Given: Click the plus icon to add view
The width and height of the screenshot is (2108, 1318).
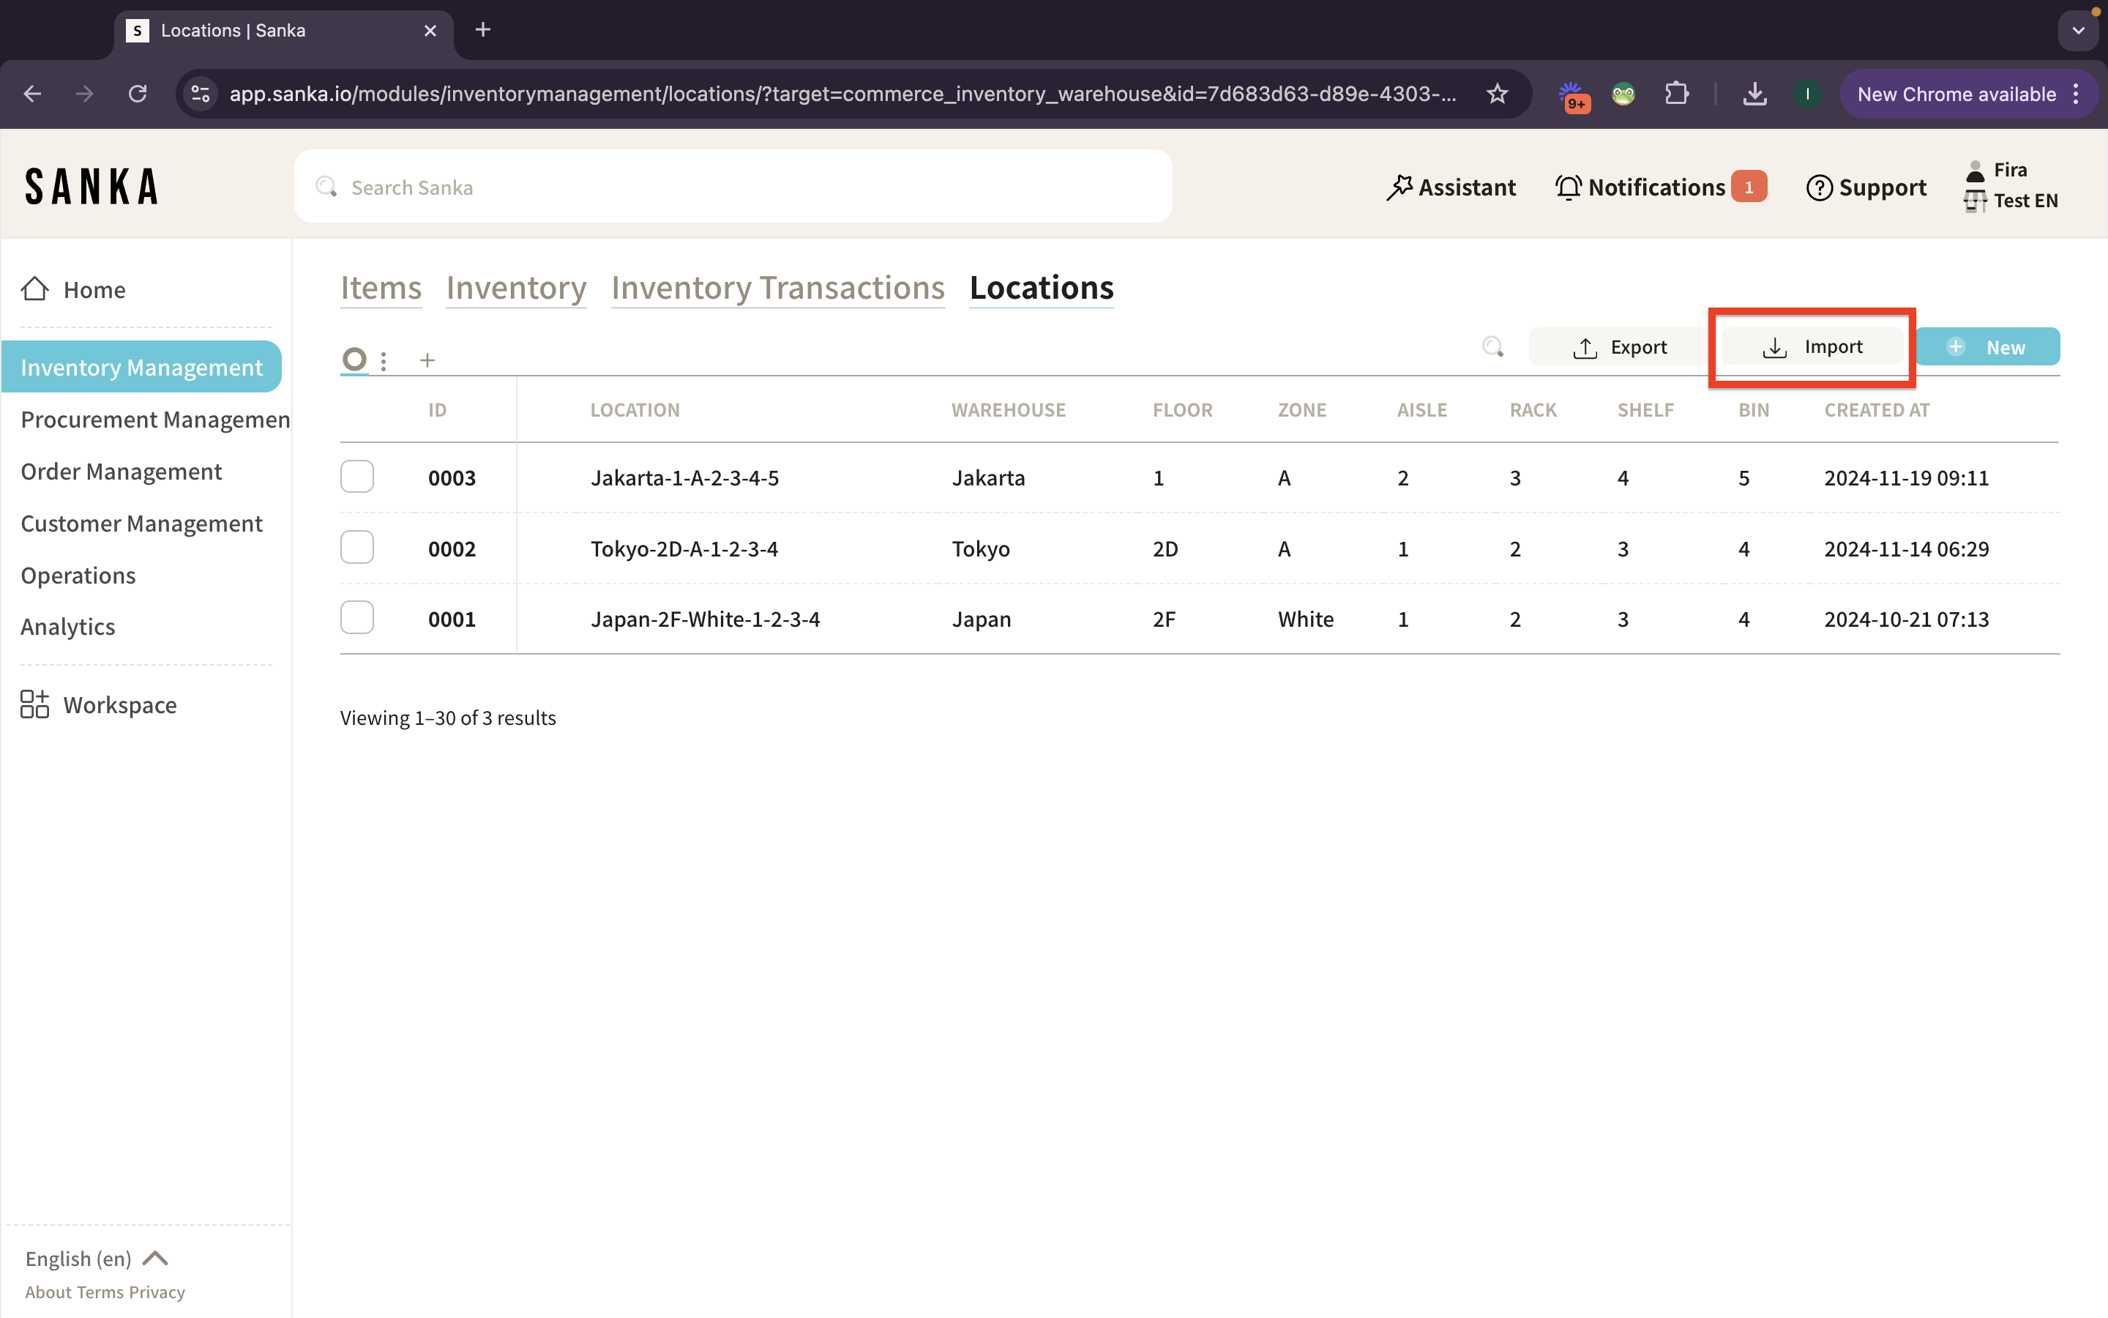Looking at the screenshot, I should (427, 360).
